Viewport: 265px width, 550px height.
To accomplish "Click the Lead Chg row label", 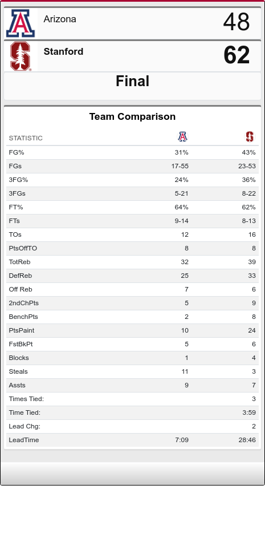I will coord(25,426).
